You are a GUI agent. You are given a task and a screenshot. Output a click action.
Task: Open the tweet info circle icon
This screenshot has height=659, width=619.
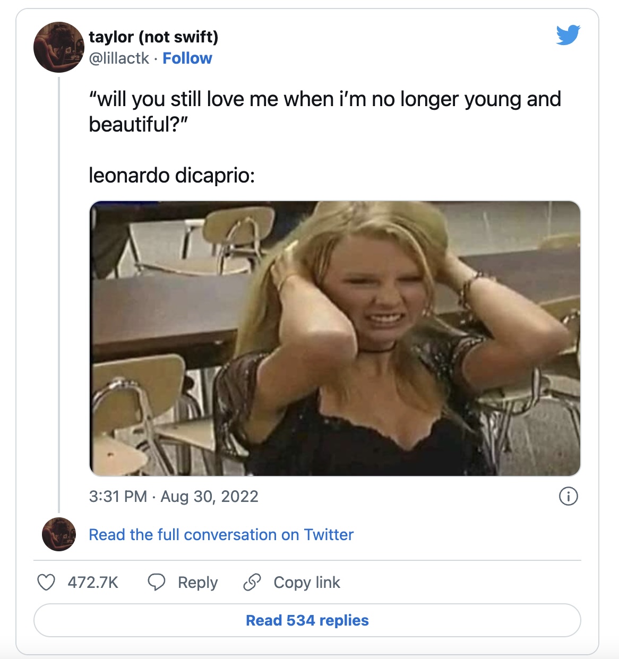[x=568, y=497]
